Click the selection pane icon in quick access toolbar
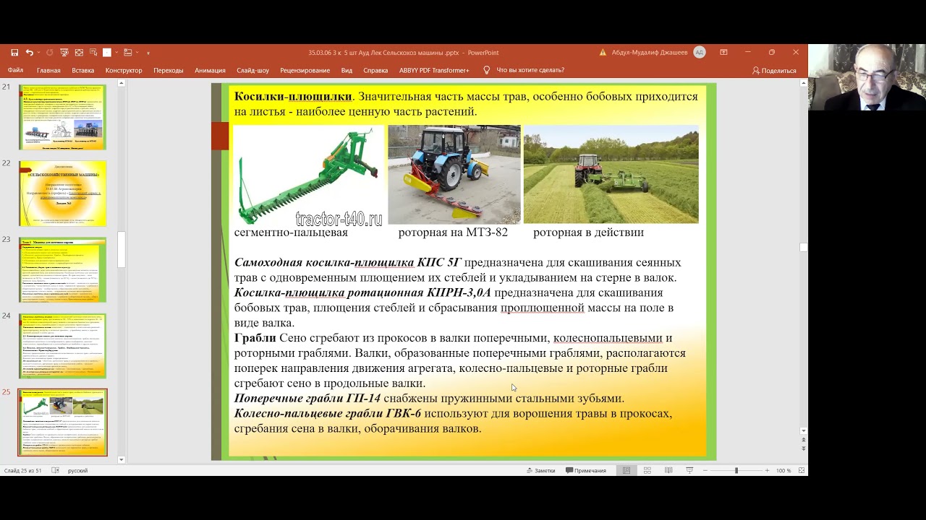Viewport: 926px width, 520px height. click(93, 53)
